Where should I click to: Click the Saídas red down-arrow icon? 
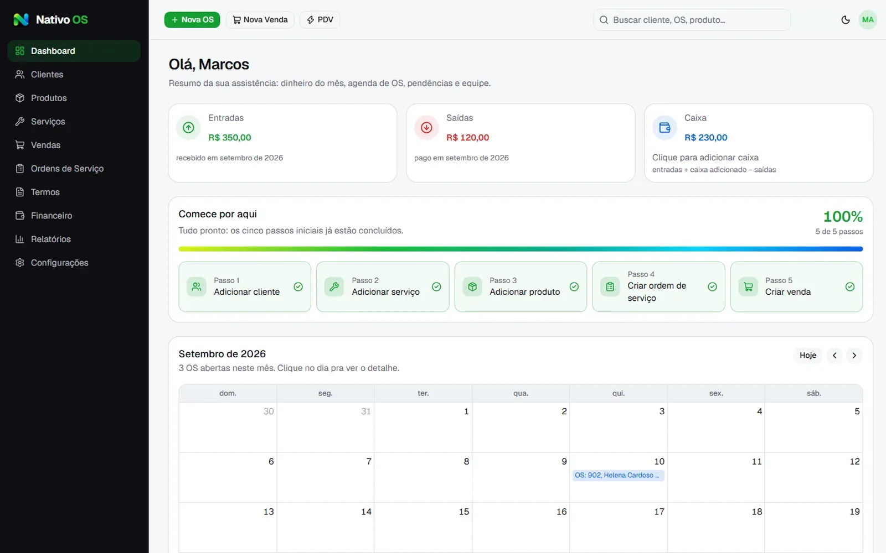pos(426,128)
